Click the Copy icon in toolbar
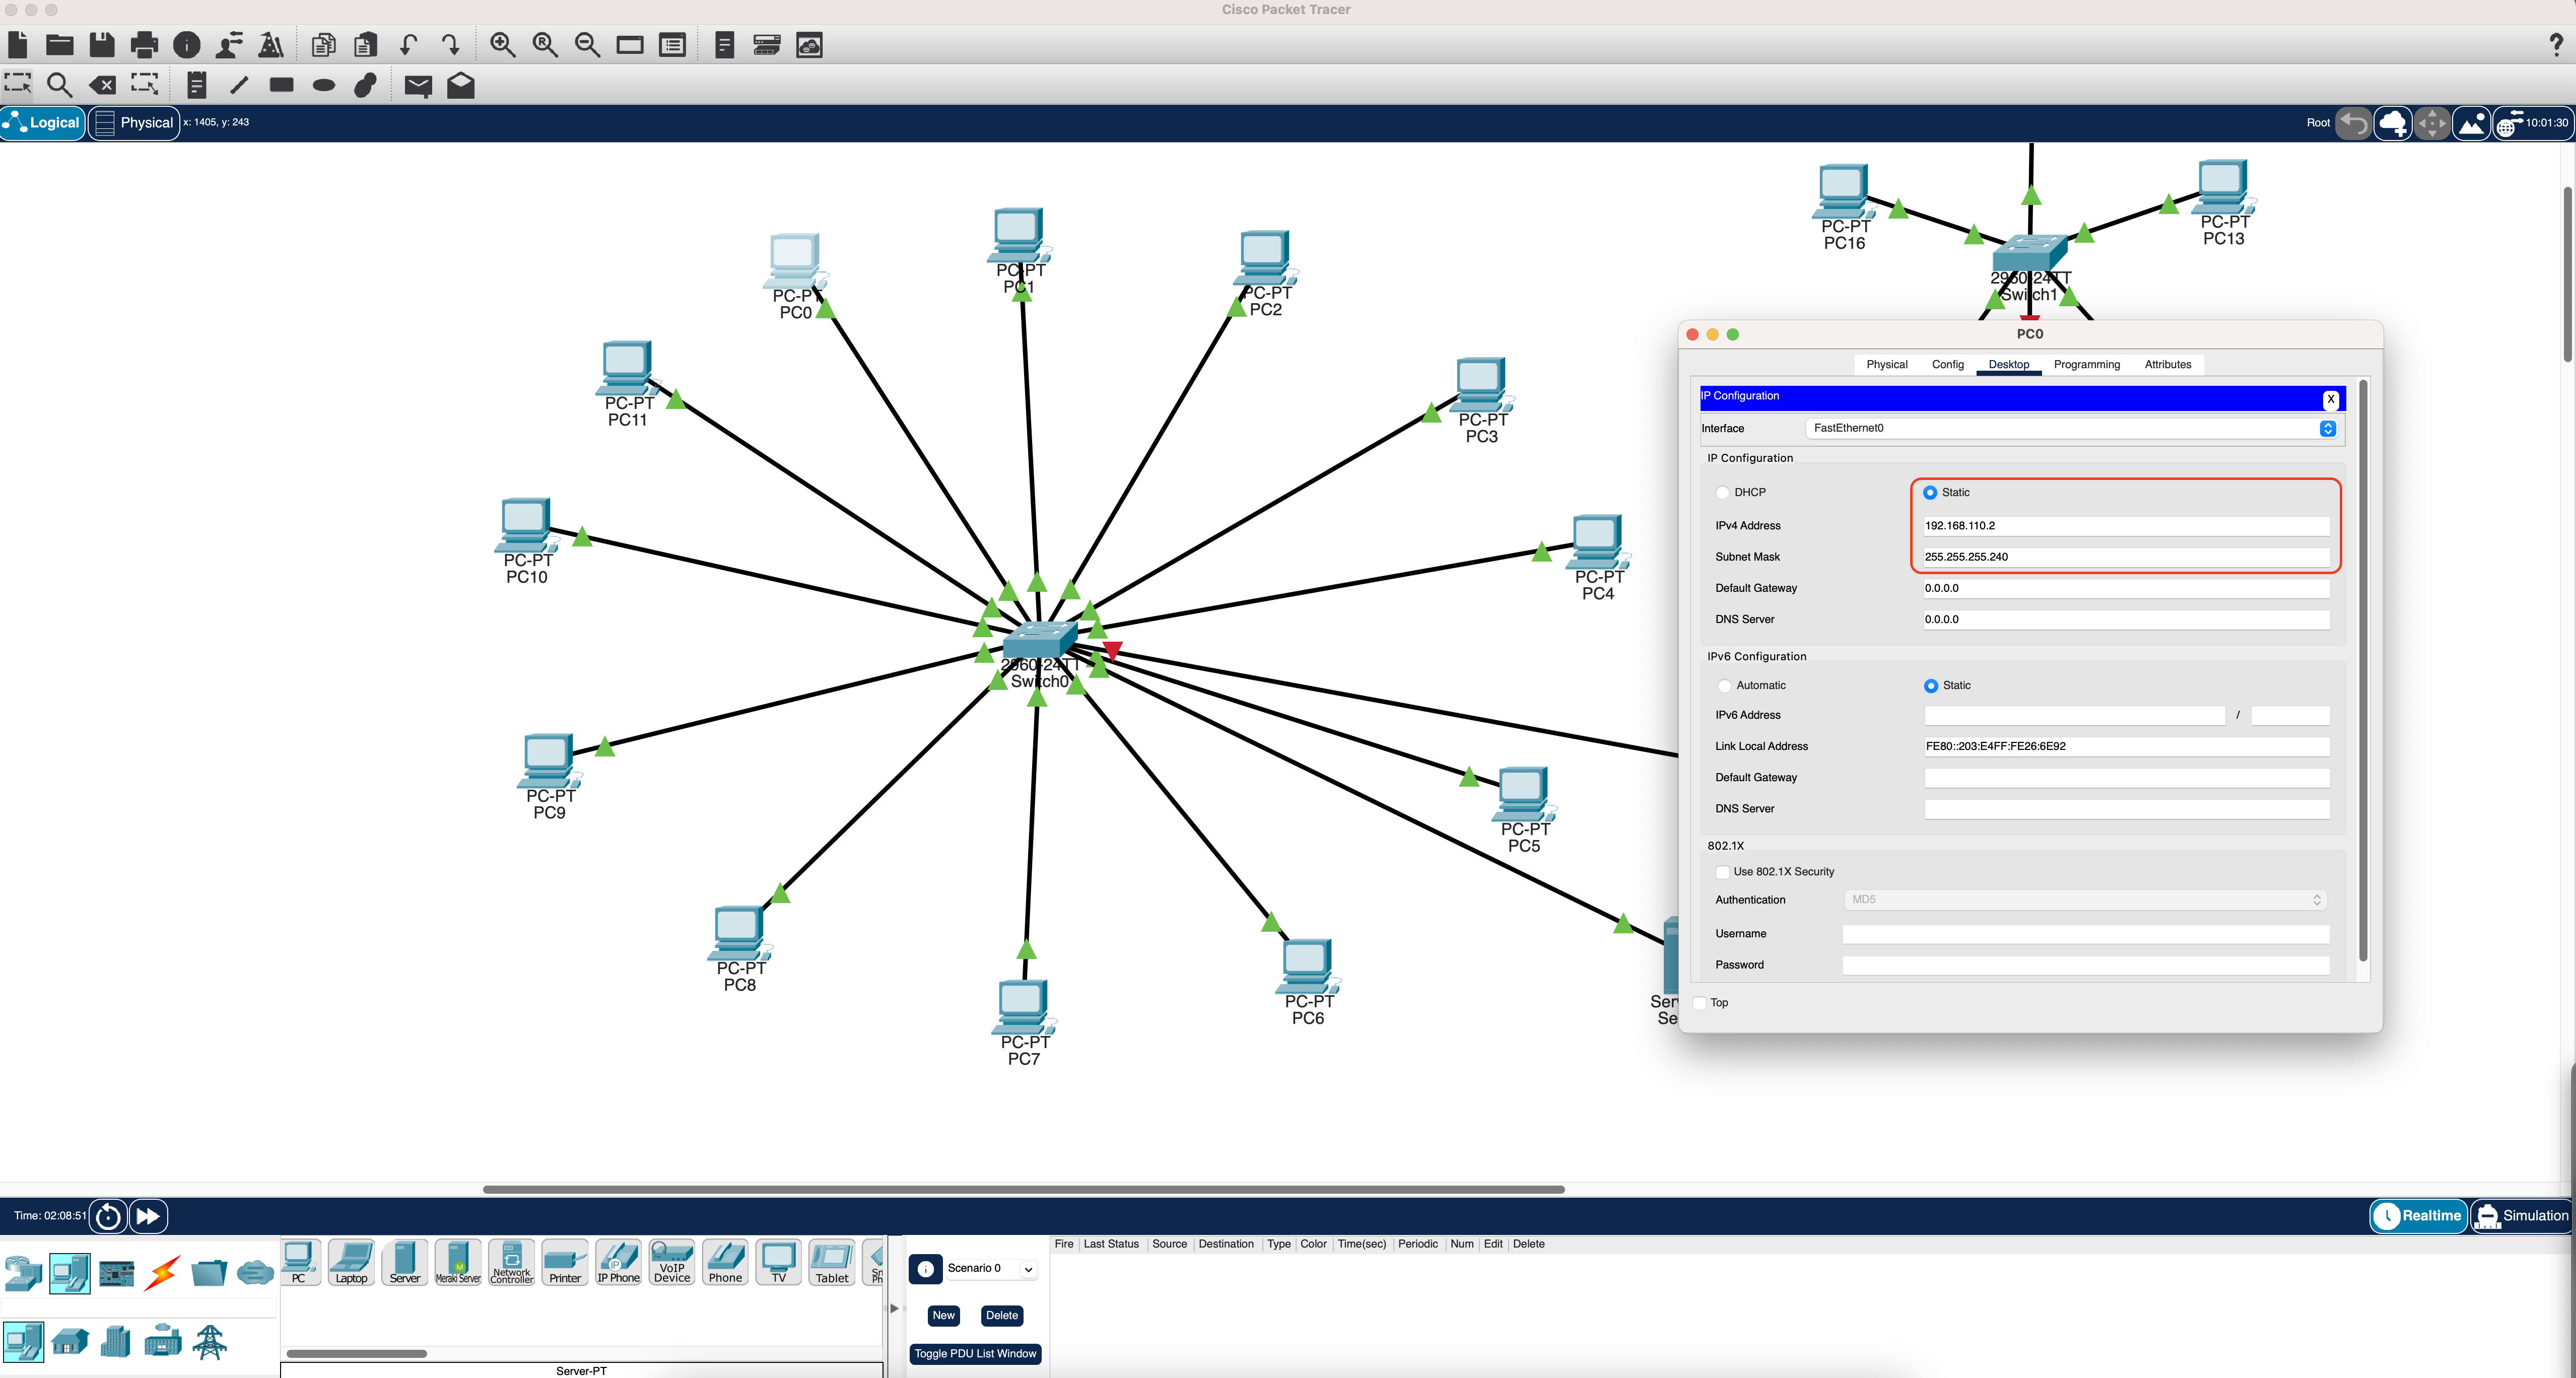Viewport: 2576px width, 1378px height. pyautogui.click(x=323, y=45)
